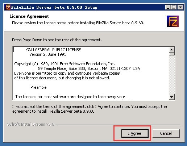Minimize the FileZilla Server Setup window

point(168,7)
